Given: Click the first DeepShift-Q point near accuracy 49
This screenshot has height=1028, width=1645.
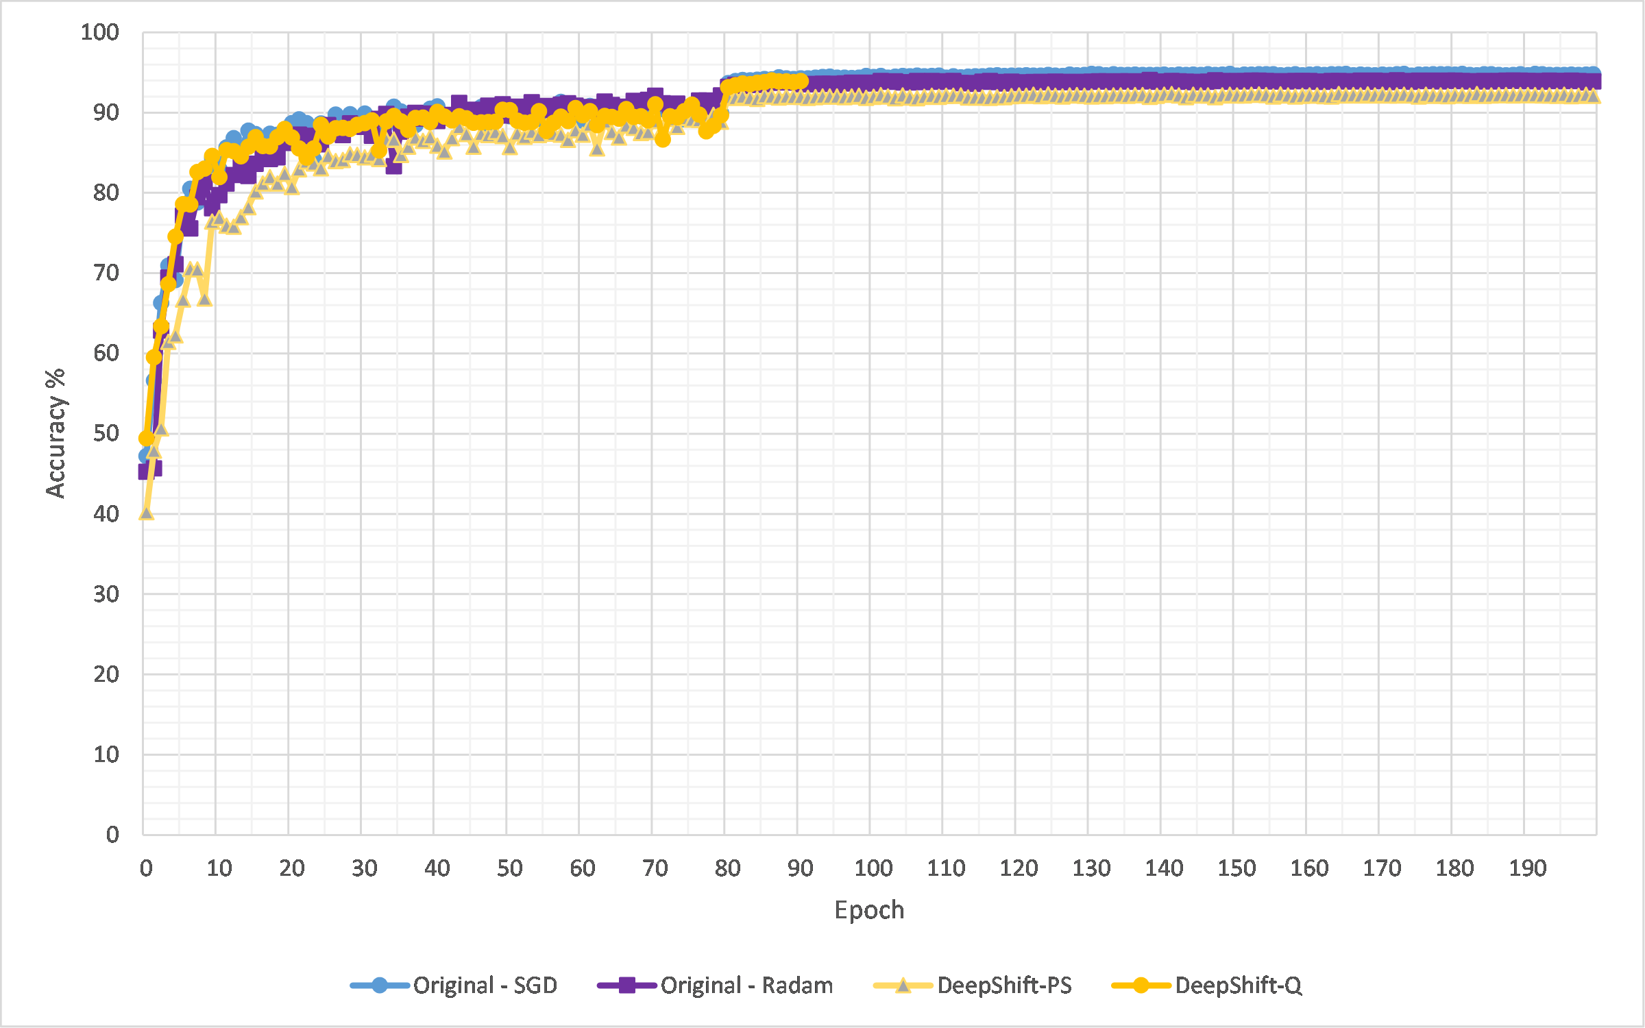Looking at the screenshot, I should point(146,438).
